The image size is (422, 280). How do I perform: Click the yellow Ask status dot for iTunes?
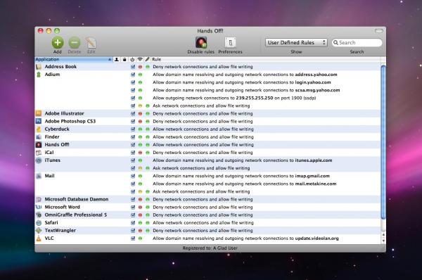click(140, 168)
